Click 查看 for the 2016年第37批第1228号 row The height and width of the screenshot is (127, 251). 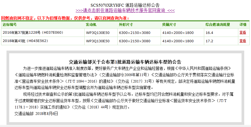click(x=243, y=33)
